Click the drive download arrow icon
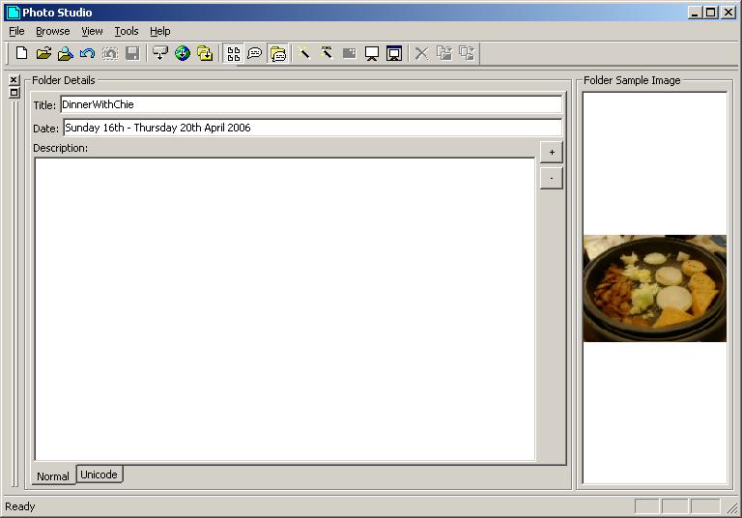742x518 pixels. pyautogui.click(x=160, y=53)
